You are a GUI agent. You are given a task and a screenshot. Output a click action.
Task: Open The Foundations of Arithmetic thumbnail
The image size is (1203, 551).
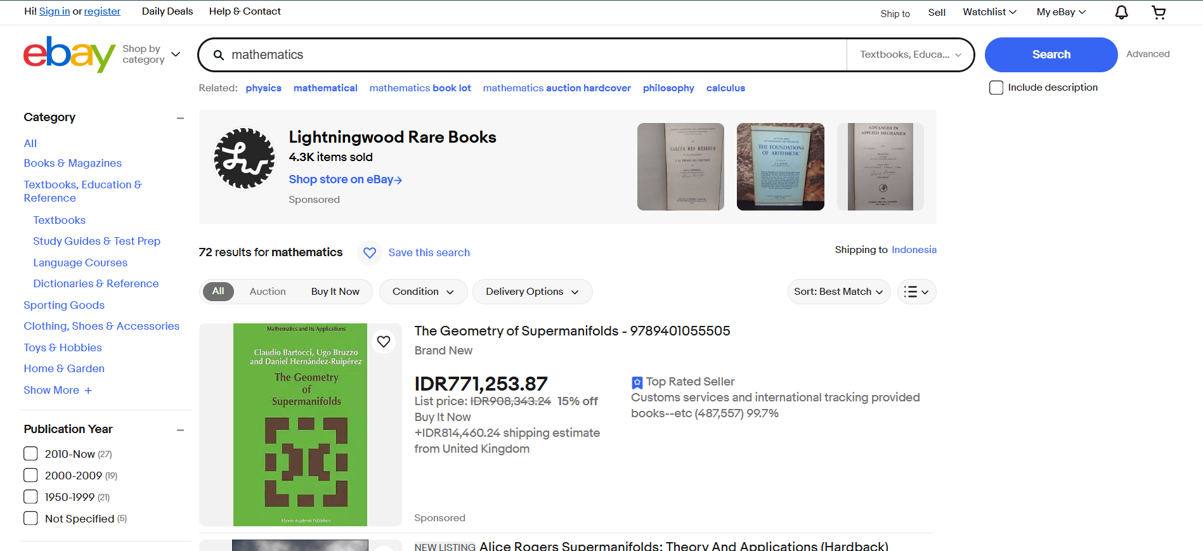tap(781, 167)
